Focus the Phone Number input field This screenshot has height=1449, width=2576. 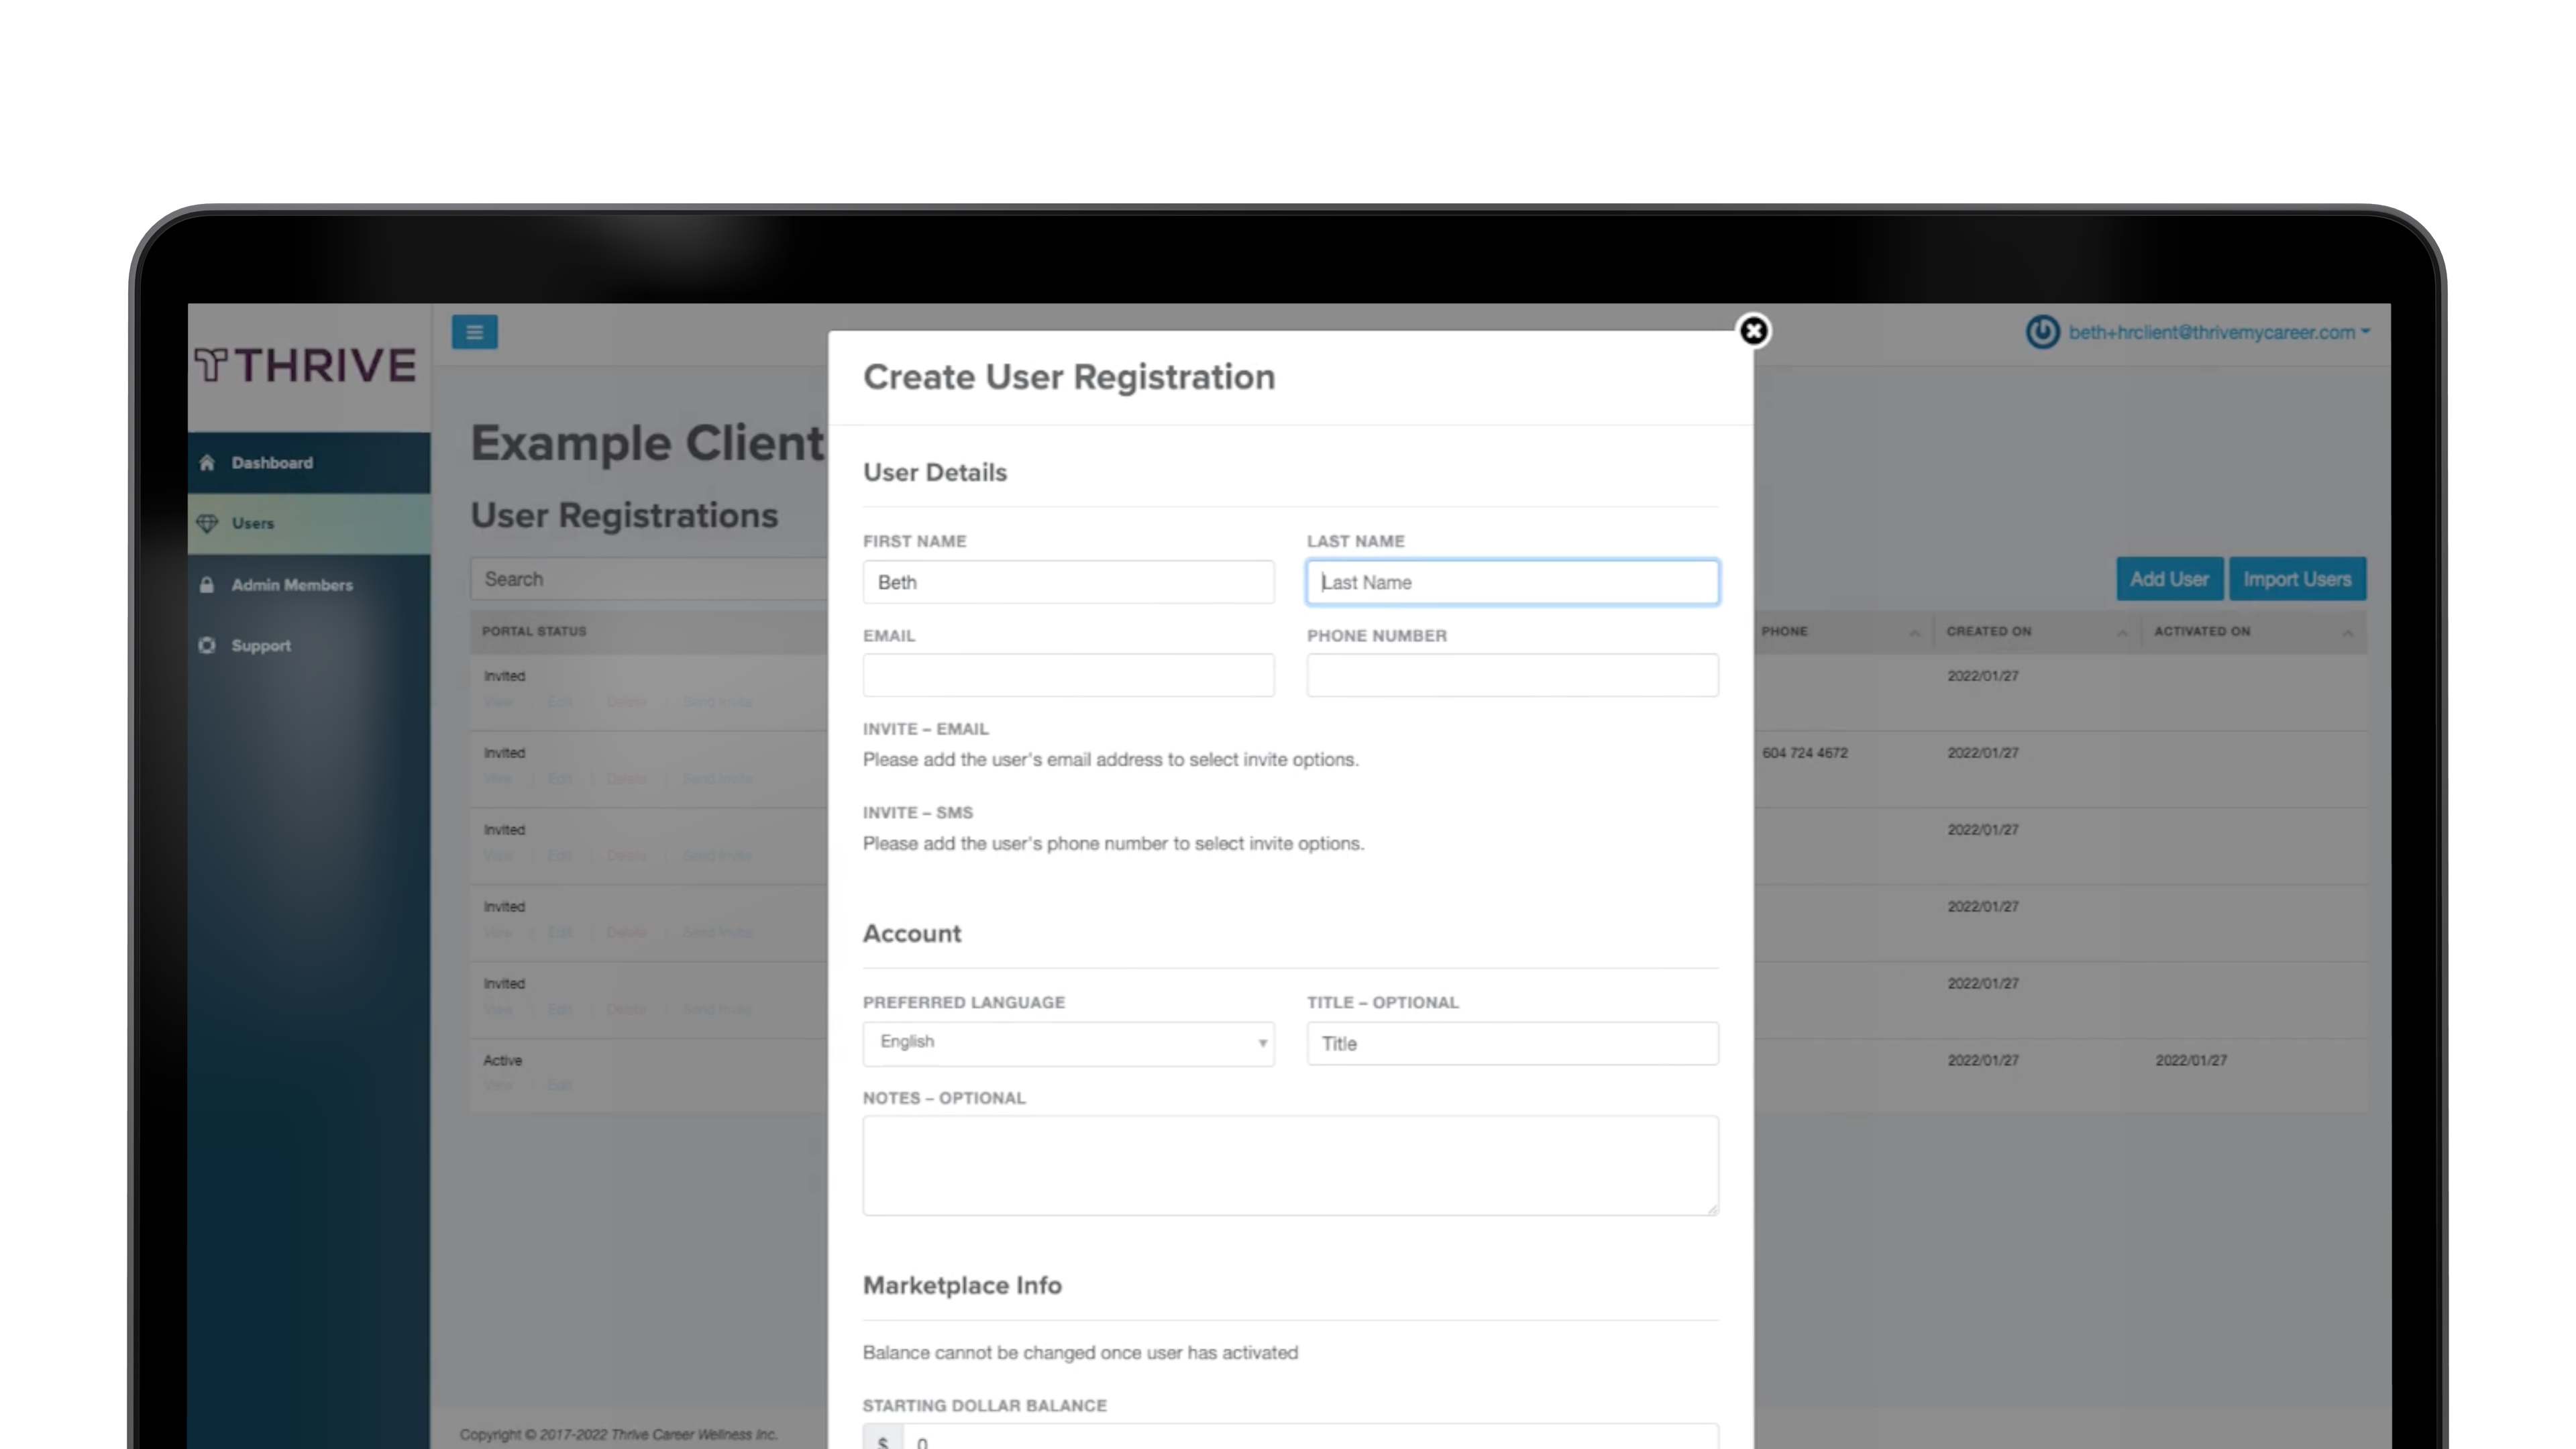[x=1511, y=674]
